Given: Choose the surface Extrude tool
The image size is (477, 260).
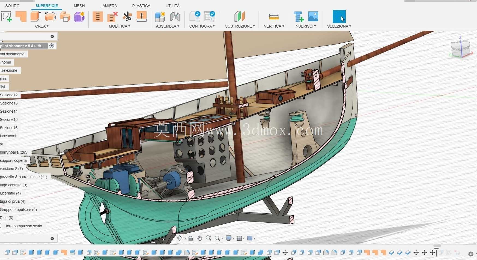Looking at the screenshot, I should 35,17.
